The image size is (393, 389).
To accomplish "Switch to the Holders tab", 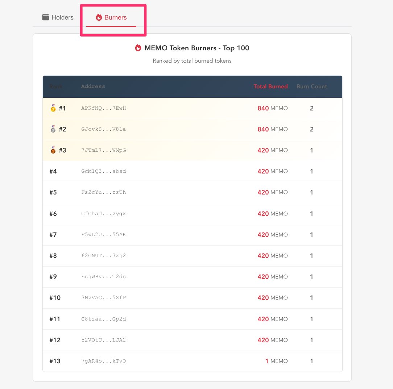I will 58,17.
